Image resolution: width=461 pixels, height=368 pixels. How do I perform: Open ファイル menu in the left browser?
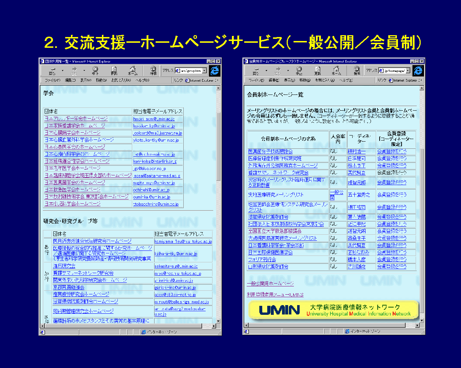pos(52,80)
